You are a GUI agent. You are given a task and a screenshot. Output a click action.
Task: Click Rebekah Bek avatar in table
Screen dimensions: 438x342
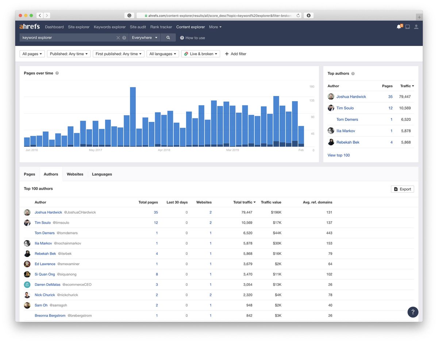pyautogui.click(x=27, y=254)
